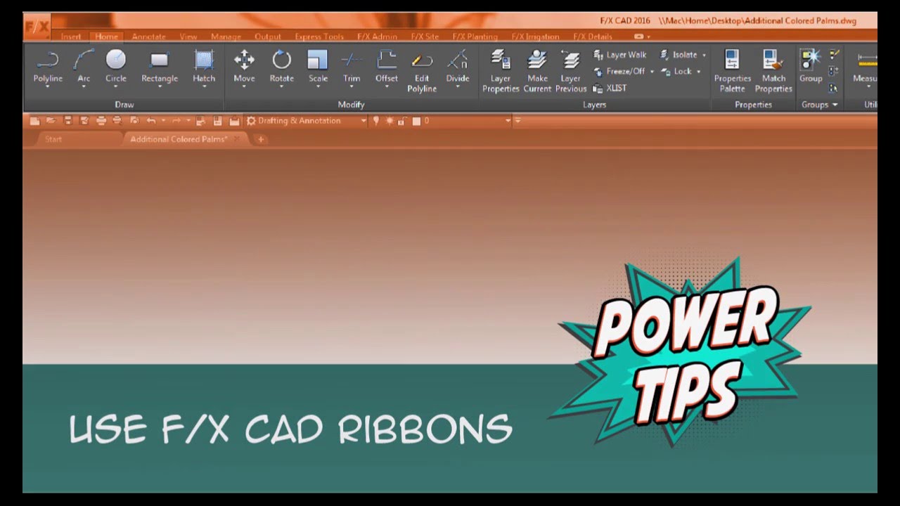This screenshot has height=506, width=900.
Task: Toggle the layer lock icon in layer bar
Action: [x=402, y=121]
